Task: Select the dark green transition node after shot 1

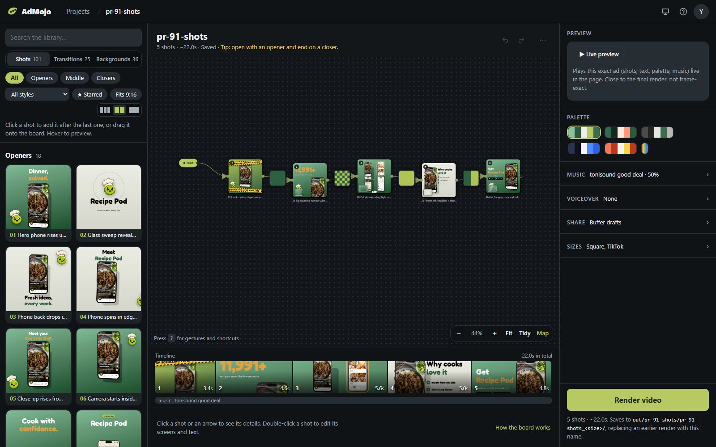Action: [277, 178]
